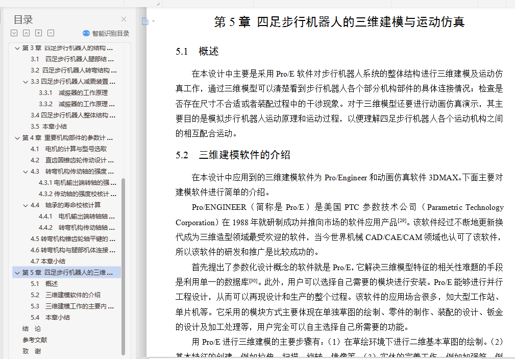Close the 目录 navigation pane
This screenshot has height=359, width=515.
pyautogui.click(x=124, y=19)
